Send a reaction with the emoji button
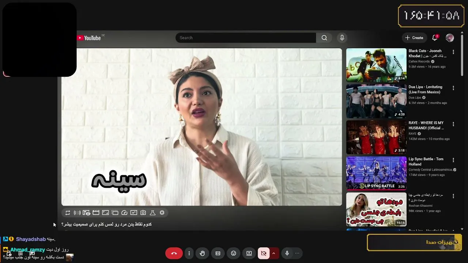 [234, 253]
